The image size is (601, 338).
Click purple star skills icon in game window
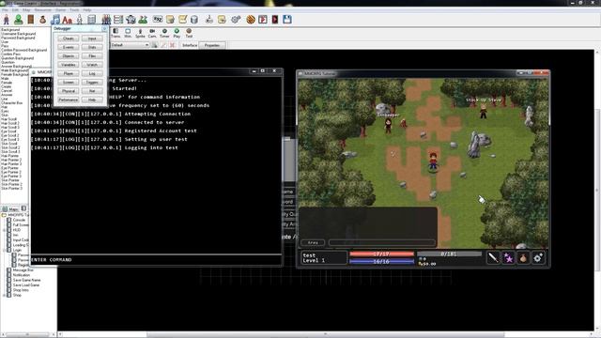pos(508,257)
